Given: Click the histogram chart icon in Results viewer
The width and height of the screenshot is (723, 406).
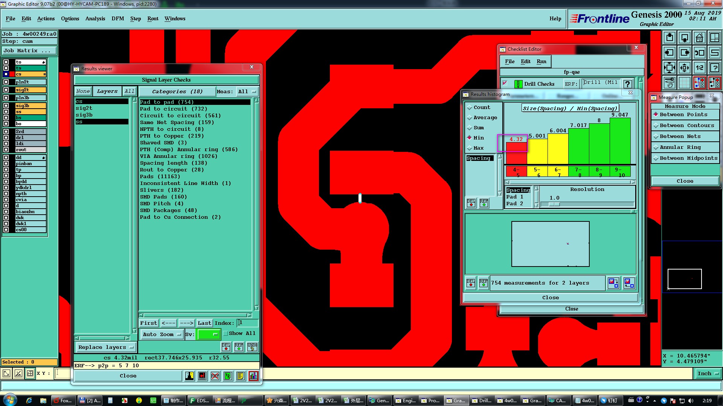Looking at the screenshot, I should tap(253, 376).
